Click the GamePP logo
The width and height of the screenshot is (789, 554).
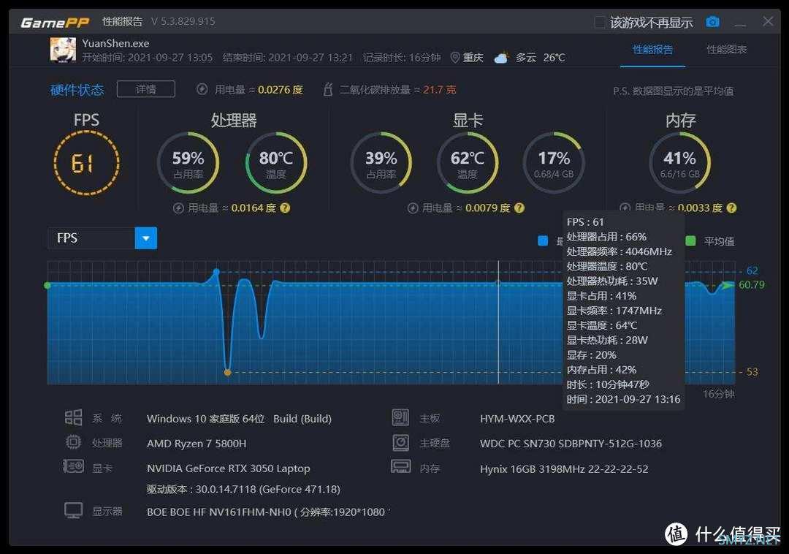pyautogui.click(x=55, y=22)
